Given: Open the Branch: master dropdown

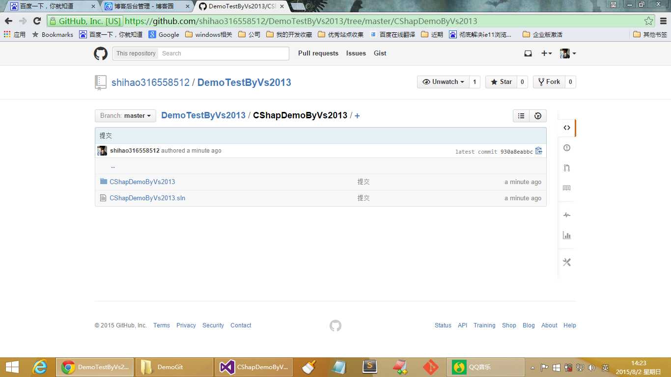Looking at the screenshot, I should pos(125,116).
